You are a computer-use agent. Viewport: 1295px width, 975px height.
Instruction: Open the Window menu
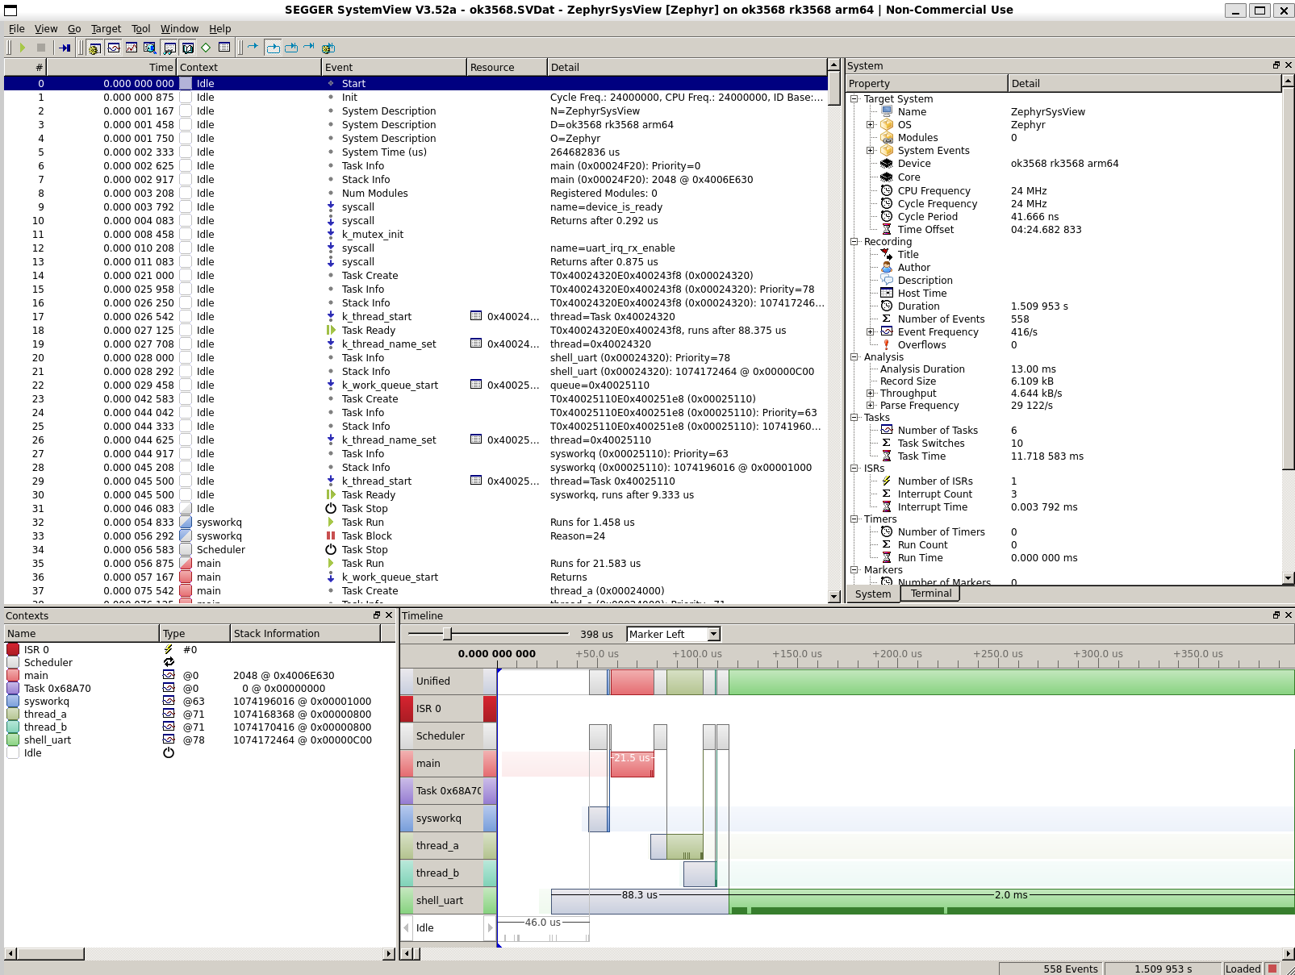point(179,28)
